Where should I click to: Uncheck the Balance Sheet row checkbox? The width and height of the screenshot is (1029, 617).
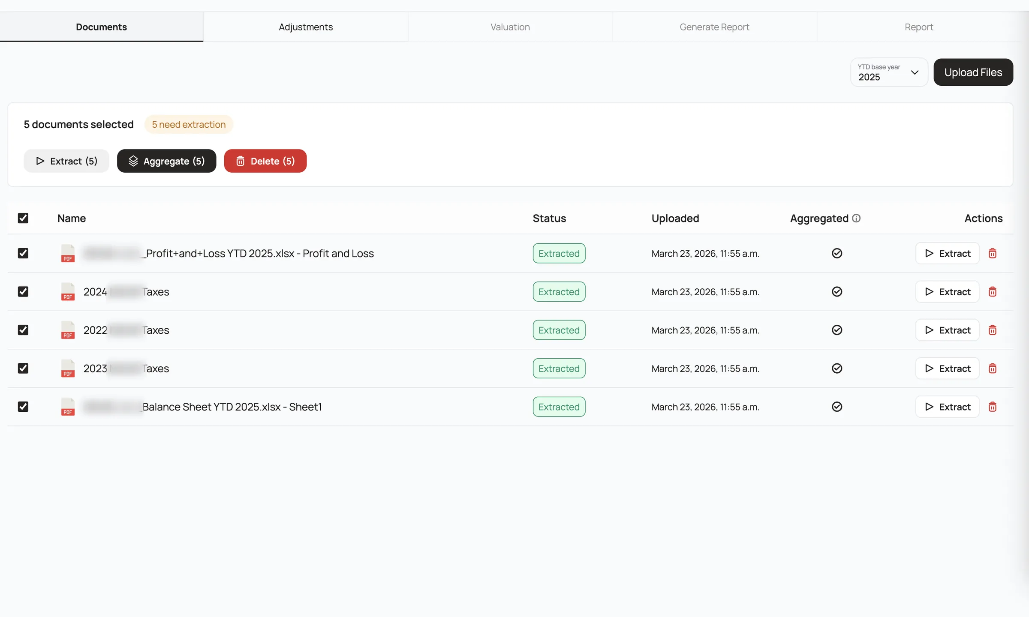pyautogui.click(x=23, y=407)
